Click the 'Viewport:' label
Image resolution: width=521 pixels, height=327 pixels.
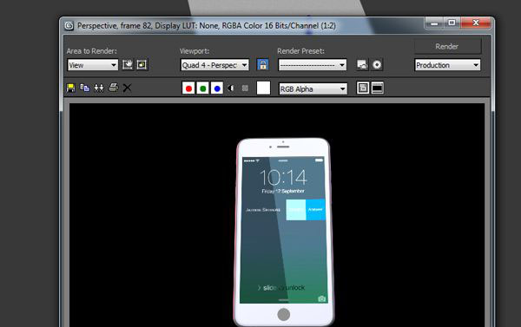[195, 51]
